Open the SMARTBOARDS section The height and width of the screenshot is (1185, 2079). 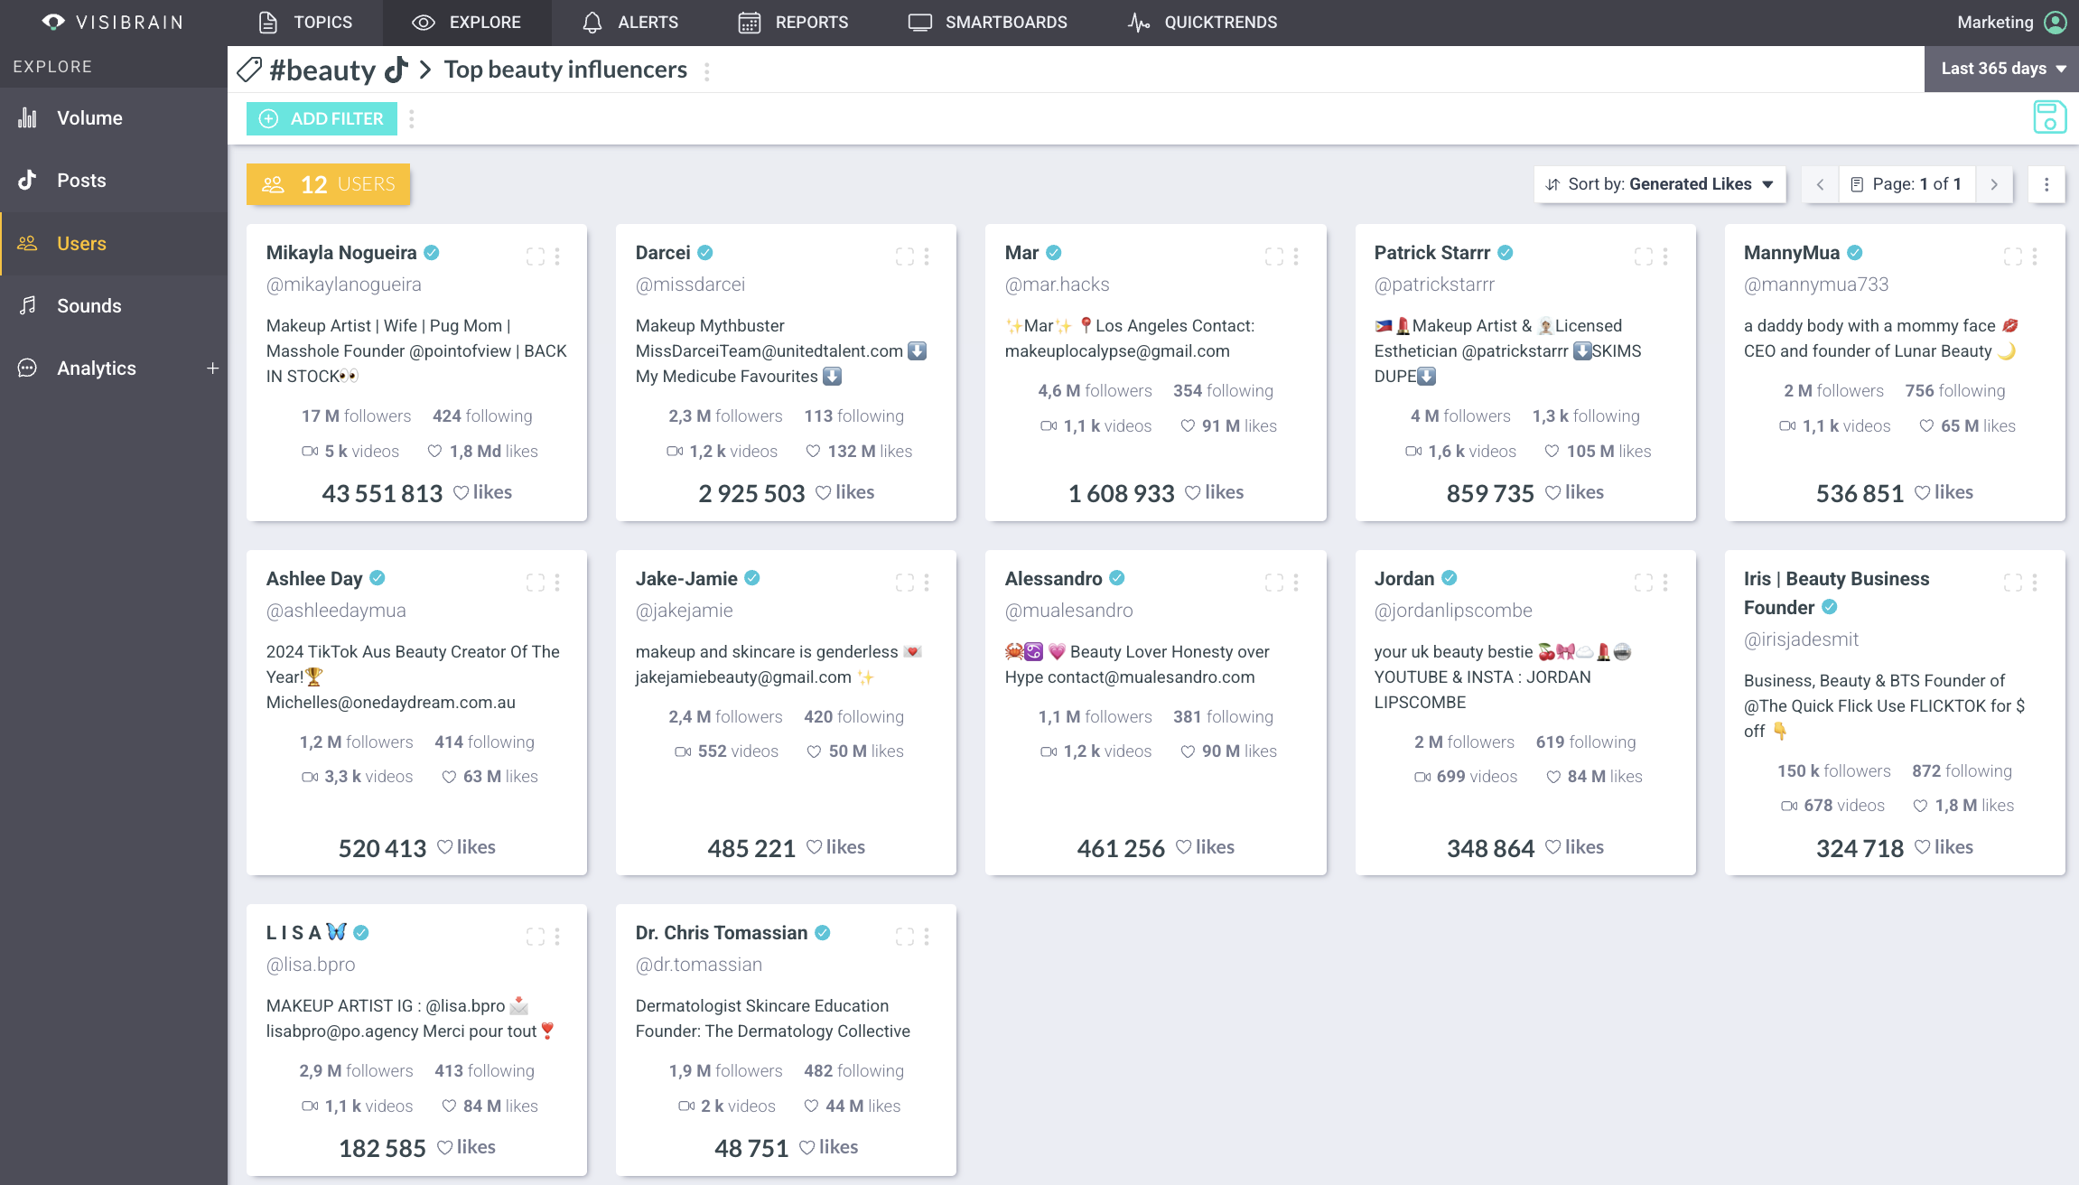coord(987,22)
